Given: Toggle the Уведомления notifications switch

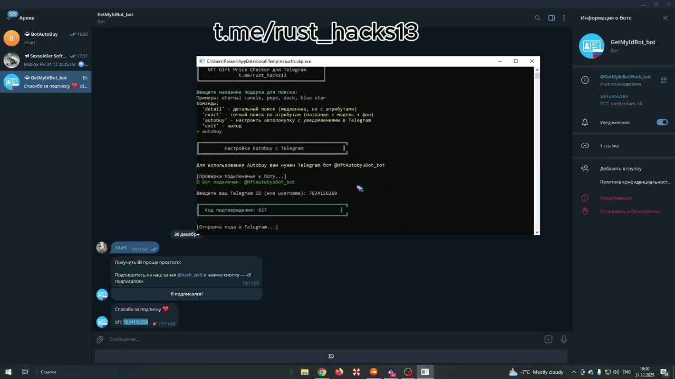Looking at the screenshot, I should tap(662, 122).
